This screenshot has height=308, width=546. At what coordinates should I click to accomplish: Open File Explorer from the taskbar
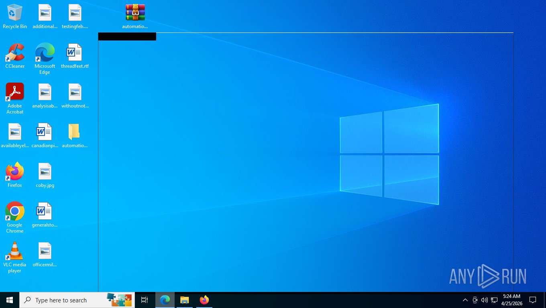pos(185,300)
